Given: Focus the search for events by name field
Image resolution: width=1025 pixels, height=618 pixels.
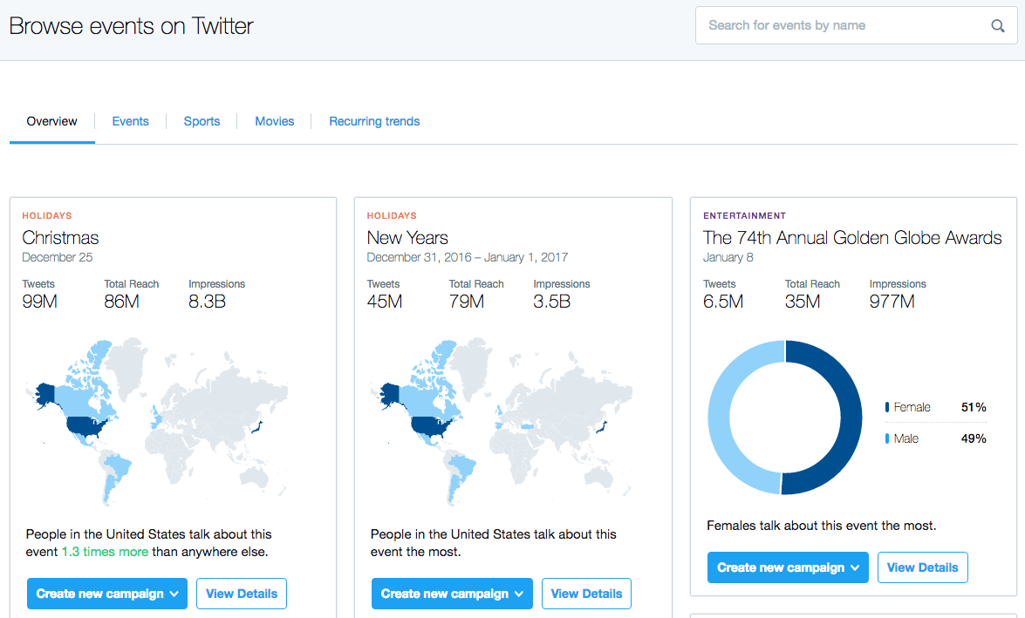Looking at the screenshot, I should click(x=857, y=25).
